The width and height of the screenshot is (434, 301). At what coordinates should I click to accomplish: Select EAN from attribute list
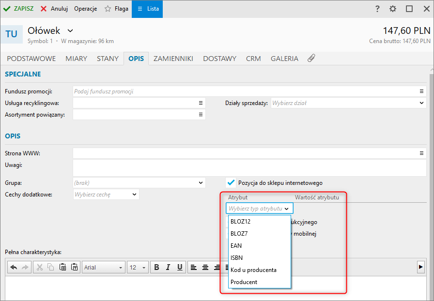(236, 245)
